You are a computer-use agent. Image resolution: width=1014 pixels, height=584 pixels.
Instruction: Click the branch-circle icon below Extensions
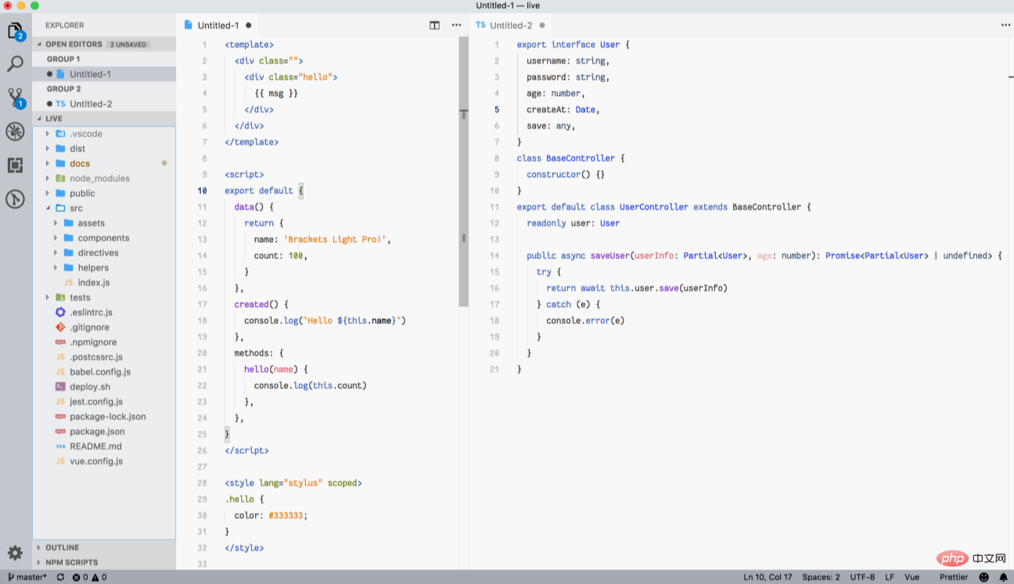pos(15,199)
